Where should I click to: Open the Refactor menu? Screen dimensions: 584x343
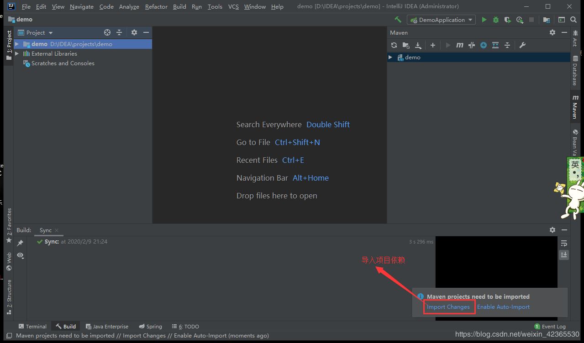(x=156, y=6)
